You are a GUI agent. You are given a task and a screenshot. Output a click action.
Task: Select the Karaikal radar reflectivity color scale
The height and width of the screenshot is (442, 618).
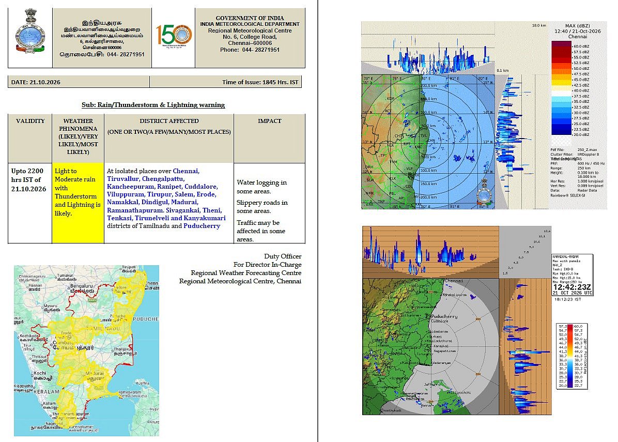click(x=570, y=356)
